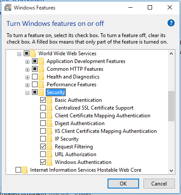Screen dimensions: 181x195
Task: Click the Client Certificate Mapping Authentication folder icon
Action: point(50,116)
